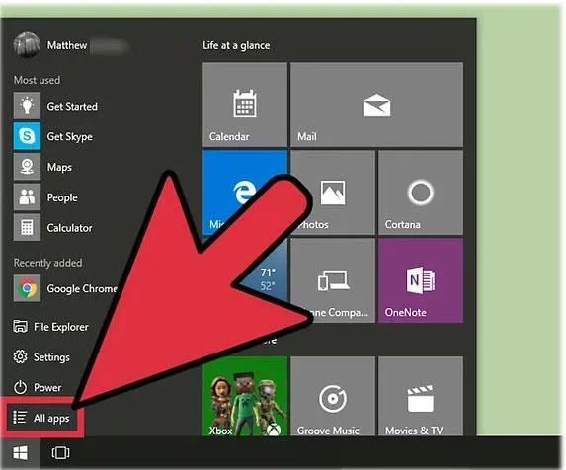Open File Explorer from the Start menu
This screenshot has height=470, width=566.
(x=50, y=327)
